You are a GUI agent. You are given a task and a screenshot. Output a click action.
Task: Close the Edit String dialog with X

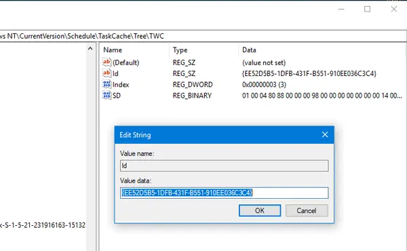point(325,135)
